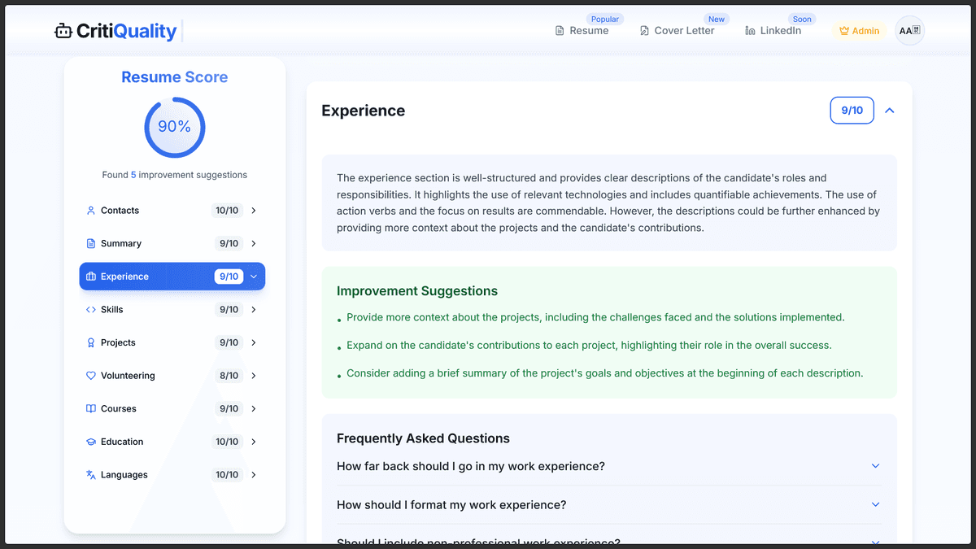The height and width of the screenshot is (549, 976).
Task: Click the Projects award icon in the sidebar
Action: [x=91, y=342]
